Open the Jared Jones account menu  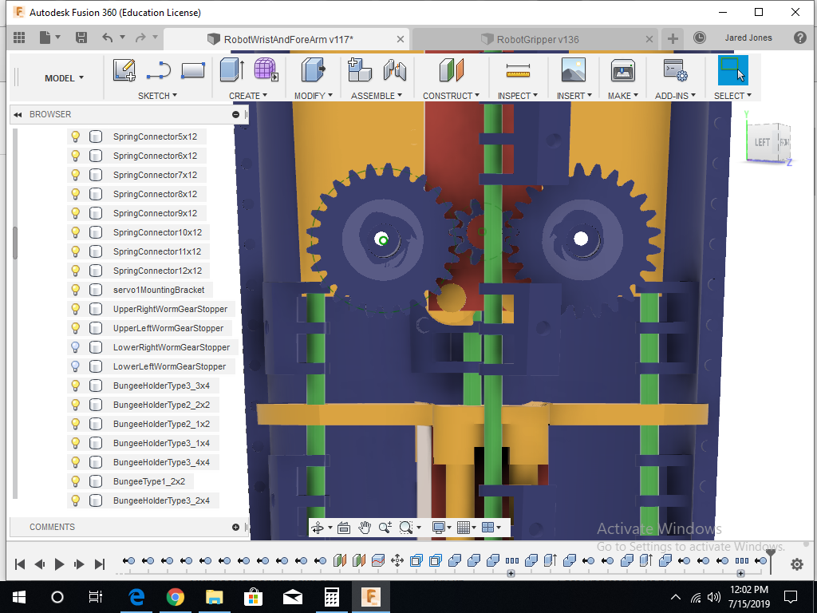(x=748, y=38)
